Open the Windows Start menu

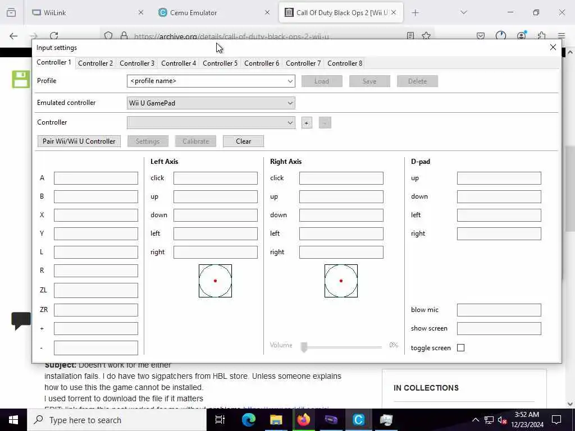[x=13, y=420]
